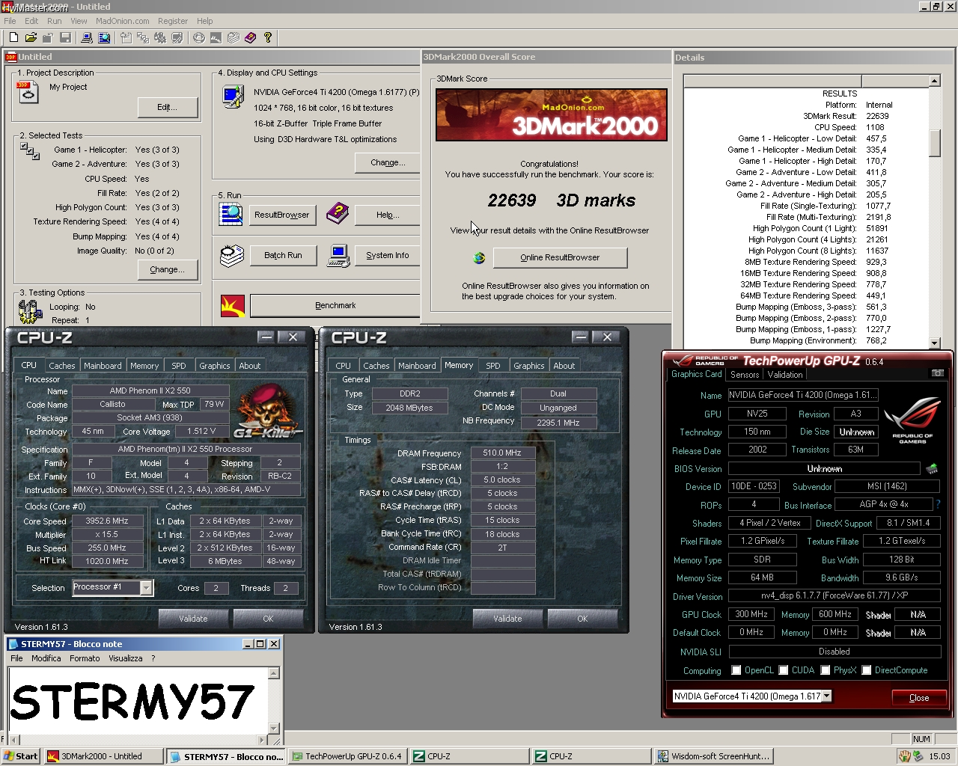This screenshot has width=958, height=766.
Task: Click the purple help book toolbar icon
Action: click(250, 37)
